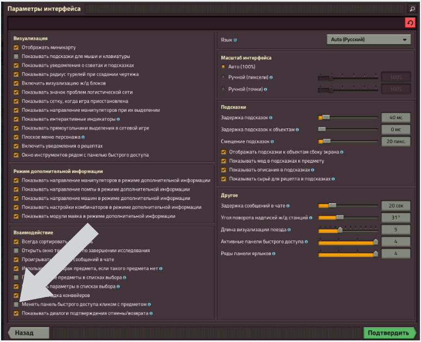Viewport: 421px width, 342px height.
Task: Click info icon after Менять панель быстрого доступа
Action: click(149, 305)
